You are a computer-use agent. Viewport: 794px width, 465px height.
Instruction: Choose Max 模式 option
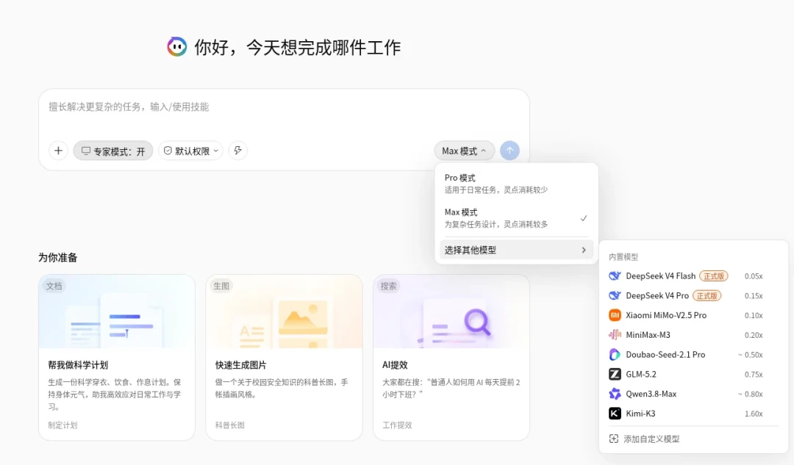coord(516,218)
